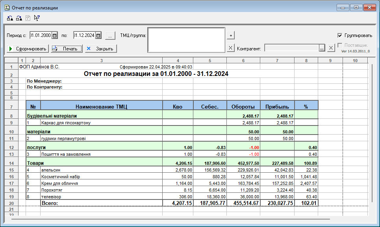Clear the ТМЦ/группа list with its X button
The width and height of the screenshot is (380, 227).
pyautogui.click(x=230, y=48)
